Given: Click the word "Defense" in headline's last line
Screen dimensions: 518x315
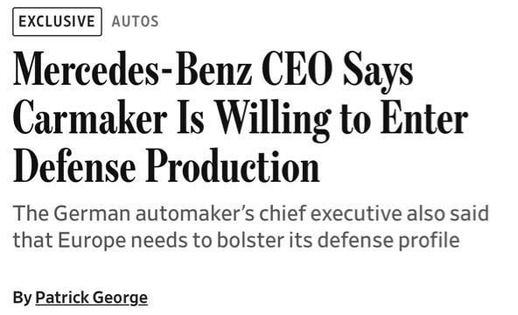Looking at the screenshot, I should click(74, 165).
